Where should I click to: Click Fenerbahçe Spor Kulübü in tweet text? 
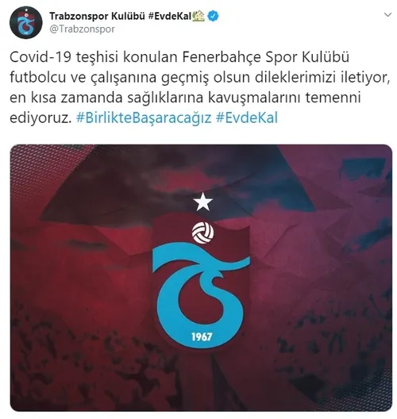click(x=266, y=57)
